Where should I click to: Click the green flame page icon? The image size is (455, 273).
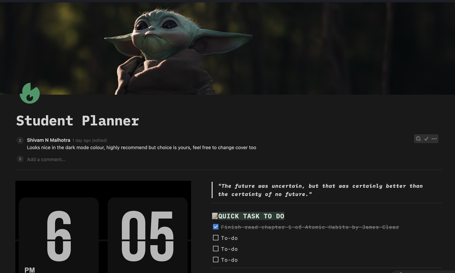[x=29, y=93]
